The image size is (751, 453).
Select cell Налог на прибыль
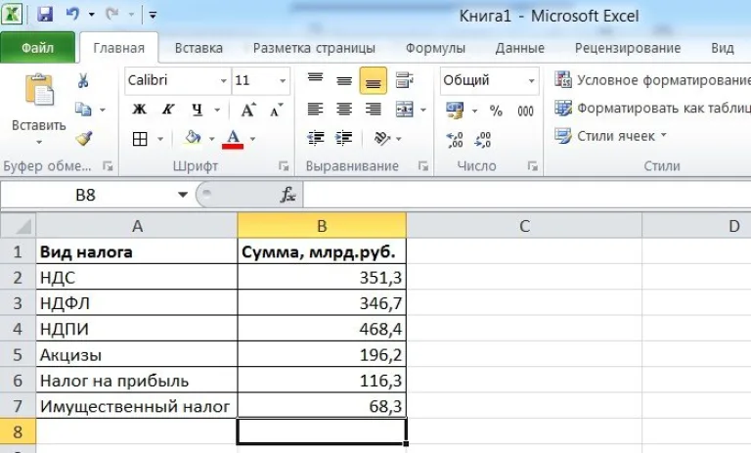[137, 381]
